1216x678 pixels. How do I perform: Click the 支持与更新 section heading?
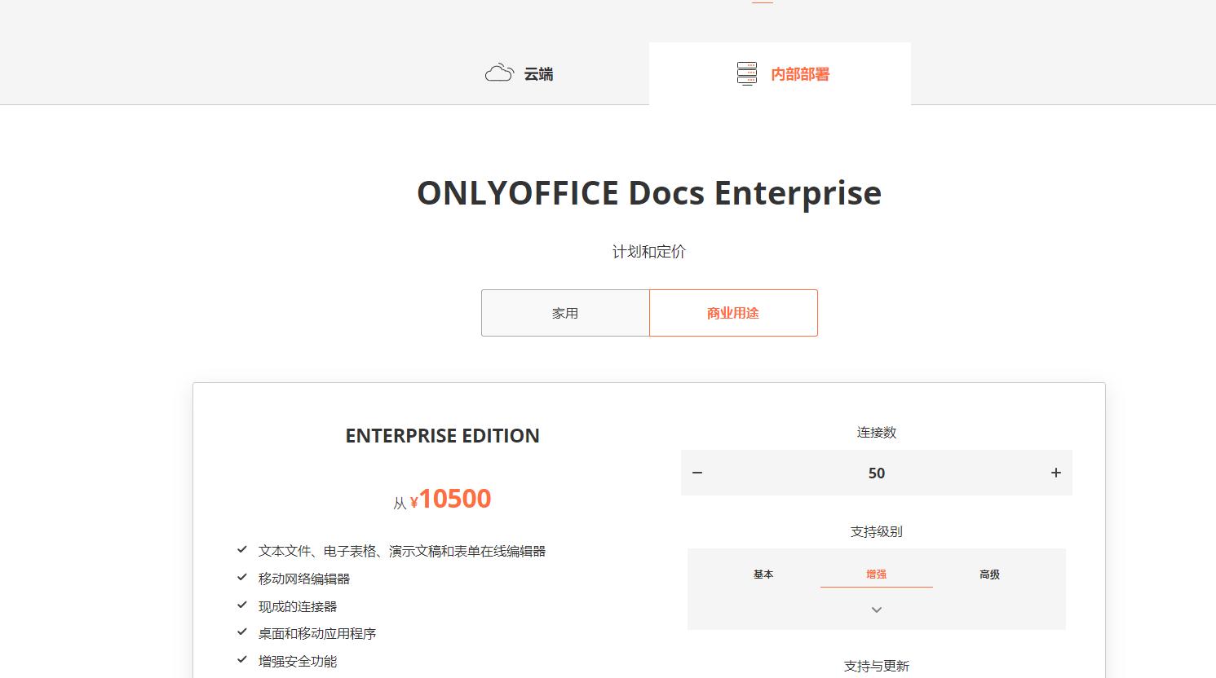pos(874,667)
